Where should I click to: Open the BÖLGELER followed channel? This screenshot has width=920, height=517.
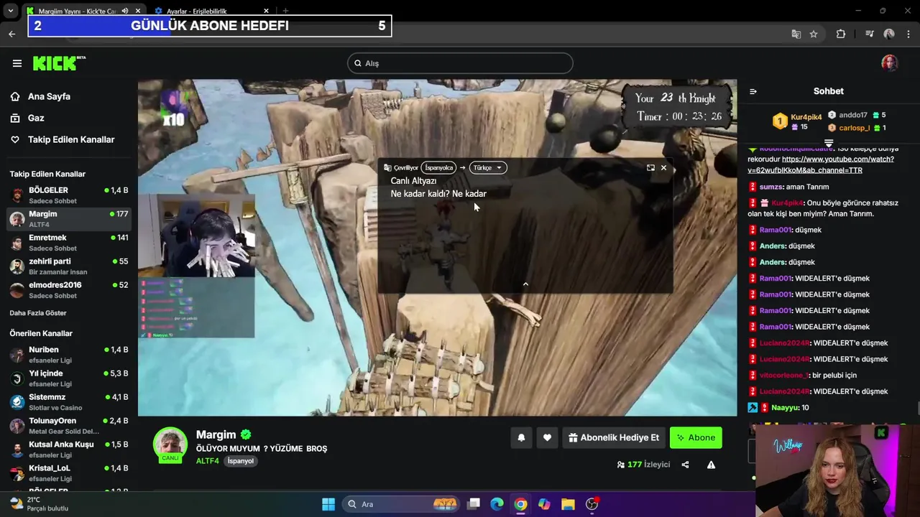[69, 195]
